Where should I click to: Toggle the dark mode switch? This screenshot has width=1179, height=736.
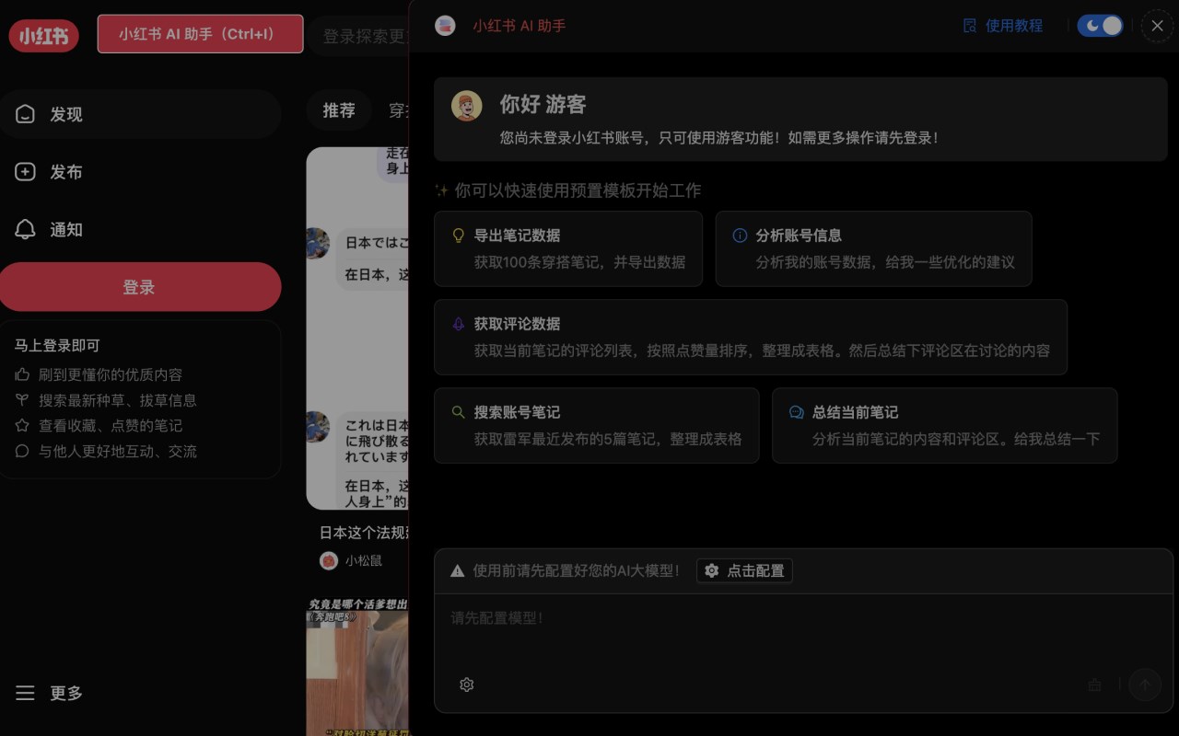point(1101,26)
